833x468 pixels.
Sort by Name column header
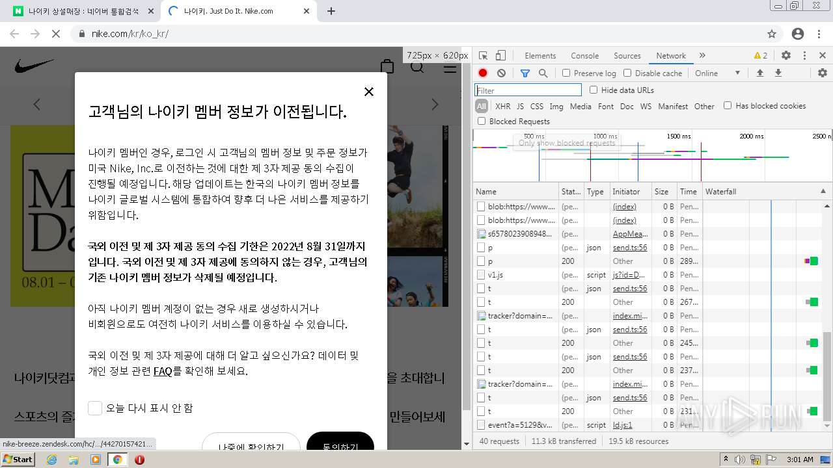coord(516,192)
